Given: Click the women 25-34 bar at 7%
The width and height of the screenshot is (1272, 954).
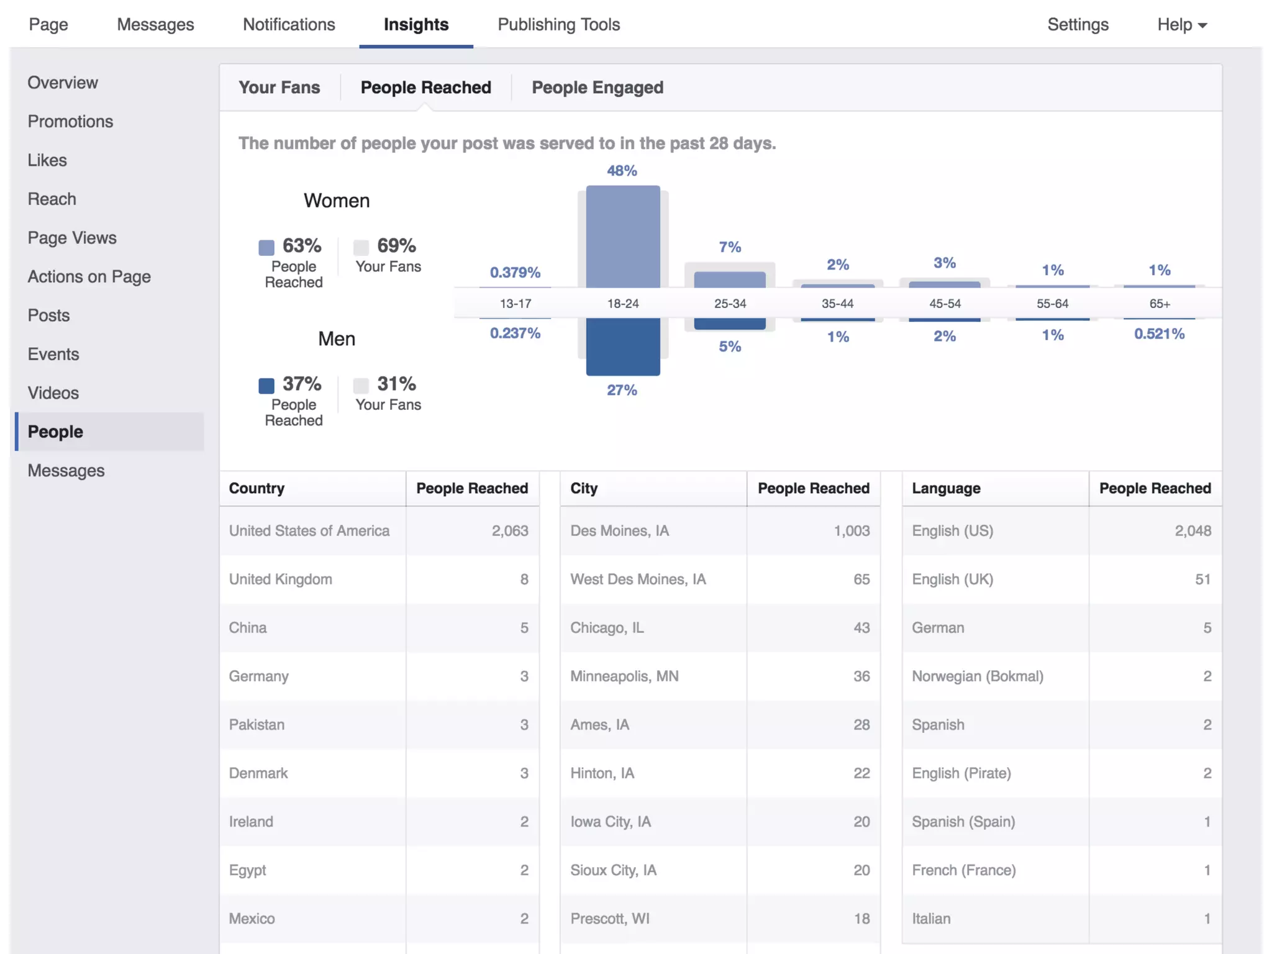Looking at the screenshot, I should coord(729,279).
